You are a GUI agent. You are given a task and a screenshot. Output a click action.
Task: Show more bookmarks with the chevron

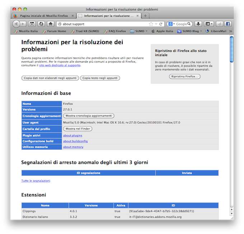click(231, 31)
